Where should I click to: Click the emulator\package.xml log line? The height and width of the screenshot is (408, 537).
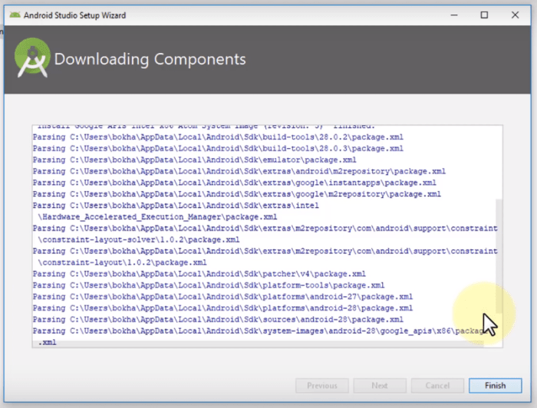point(195,160)
